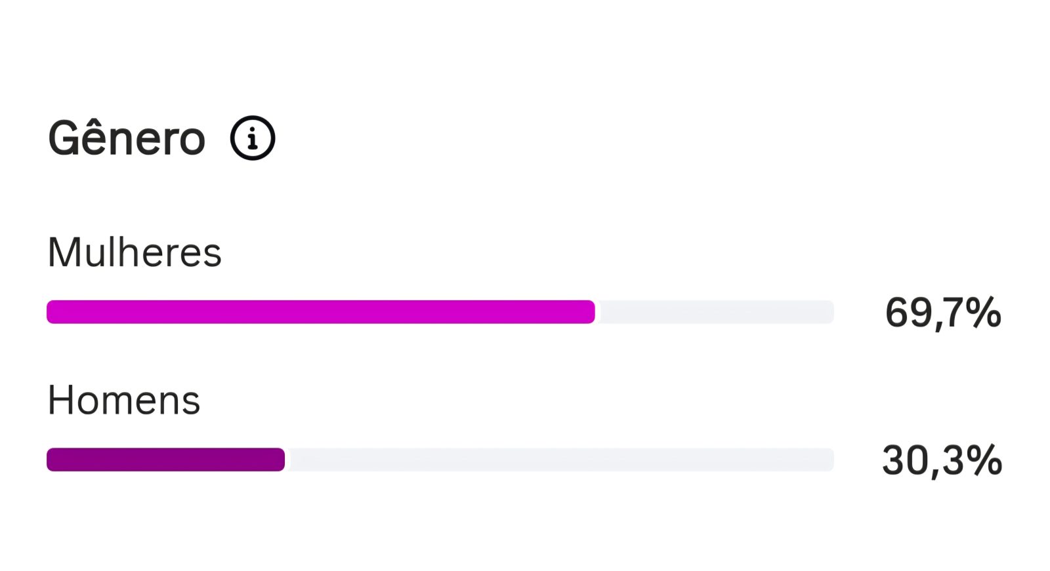The width and height of the screenshot is (1050, 571).
Task: Tap the far right end of Mulheres track
Action: click(828, 312)
